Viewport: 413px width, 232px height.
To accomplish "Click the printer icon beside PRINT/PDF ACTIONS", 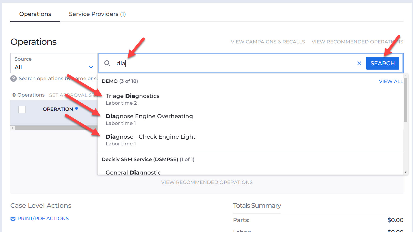I will pyautogui.click(x=13, y=219).
